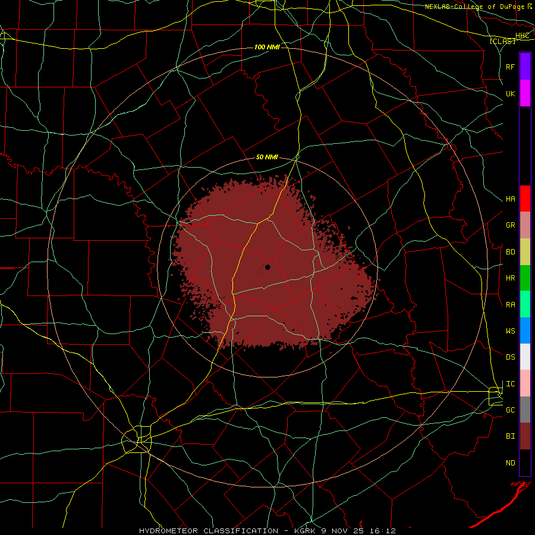Viewport: 535px width, 535px height.
Task: Select the GR graupel color swatch
Action: [525, 225]
